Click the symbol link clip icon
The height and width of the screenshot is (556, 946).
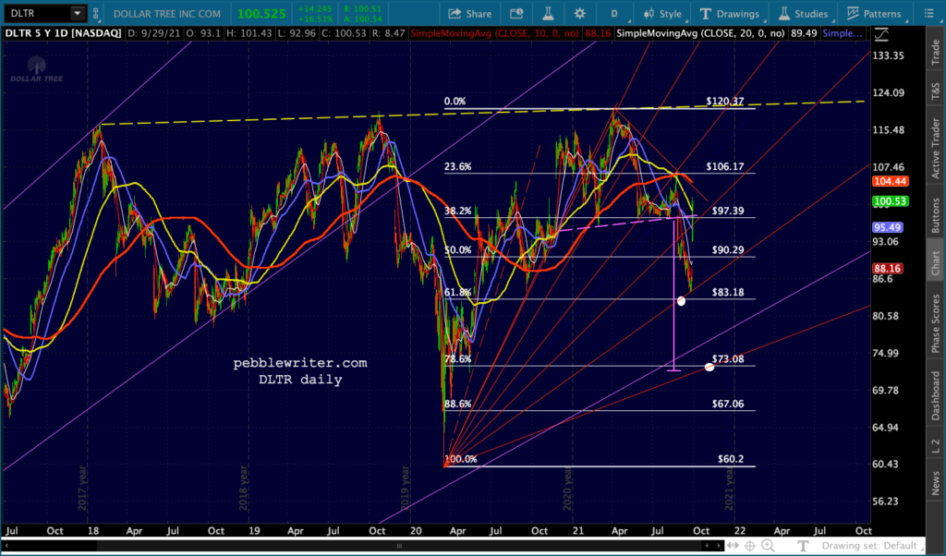(95, 13)
